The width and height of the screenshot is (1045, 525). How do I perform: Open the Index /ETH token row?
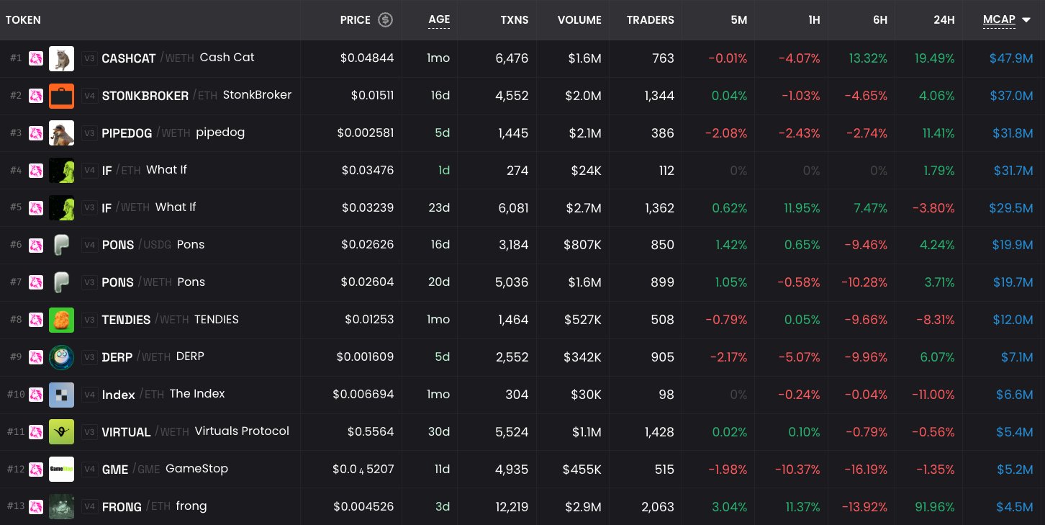(522, 395)
